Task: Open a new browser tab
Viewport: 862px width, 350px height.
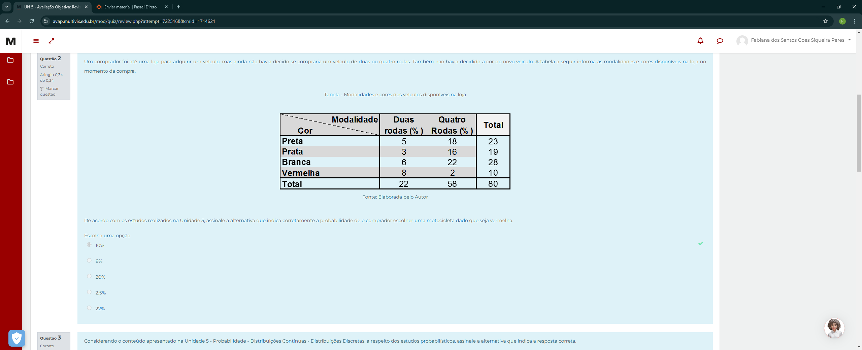Action: pyautogui.click(x=178, y=7)
